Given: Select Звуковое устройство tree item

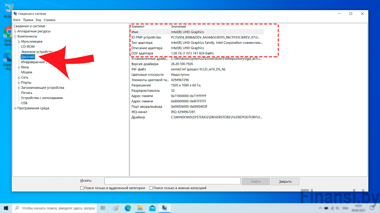Looking at the screenshot, I should (x=37, y=52).
